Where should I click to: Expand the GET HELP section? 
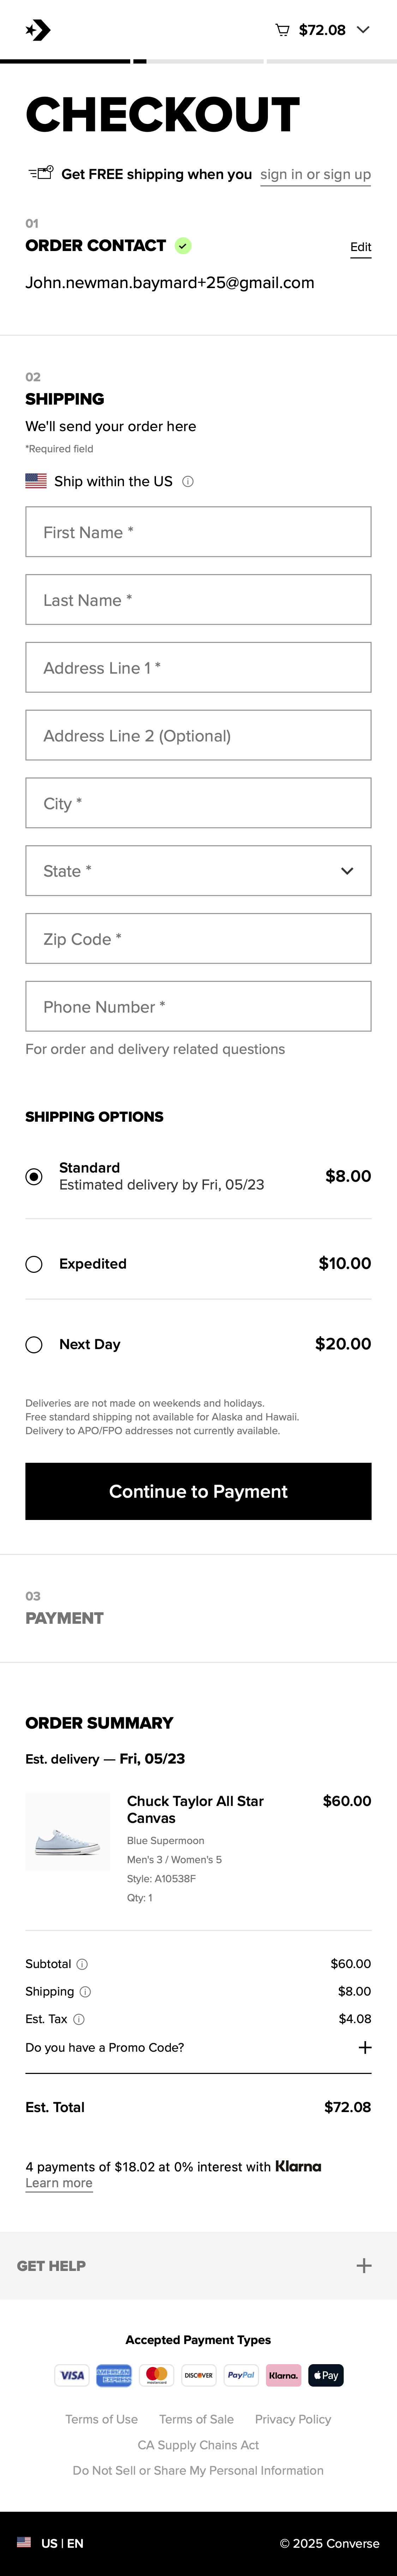[364, 2266]
